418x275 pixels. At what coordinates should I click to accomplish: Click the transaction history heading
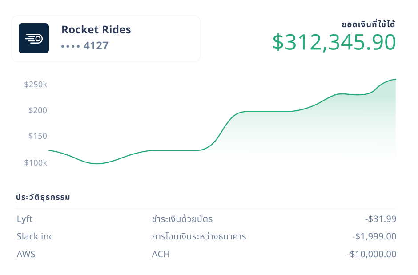click(x=43, y=197)
